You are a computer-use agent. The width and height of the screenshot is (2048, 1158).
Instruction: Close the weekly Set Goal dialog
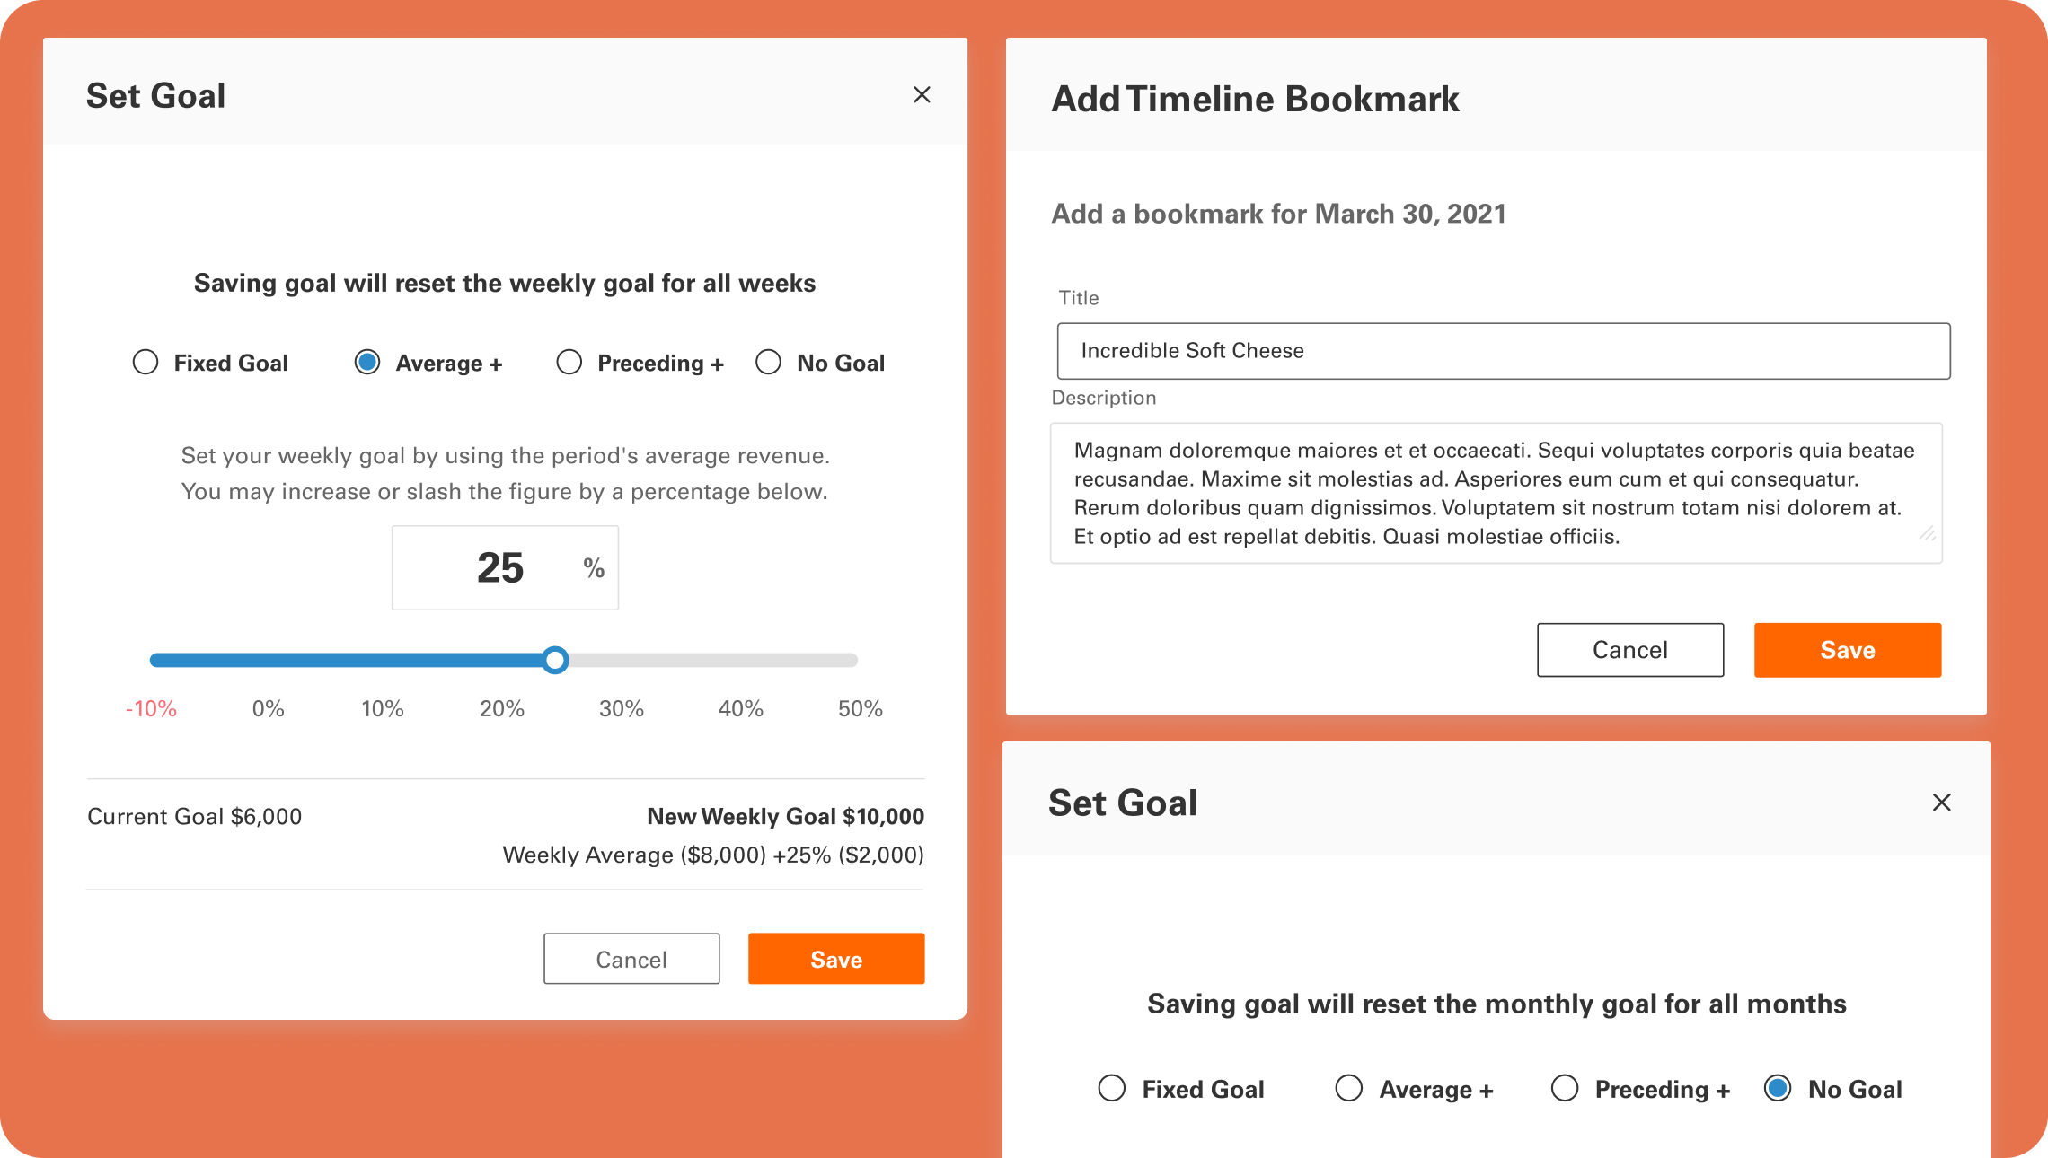point(922,95)
